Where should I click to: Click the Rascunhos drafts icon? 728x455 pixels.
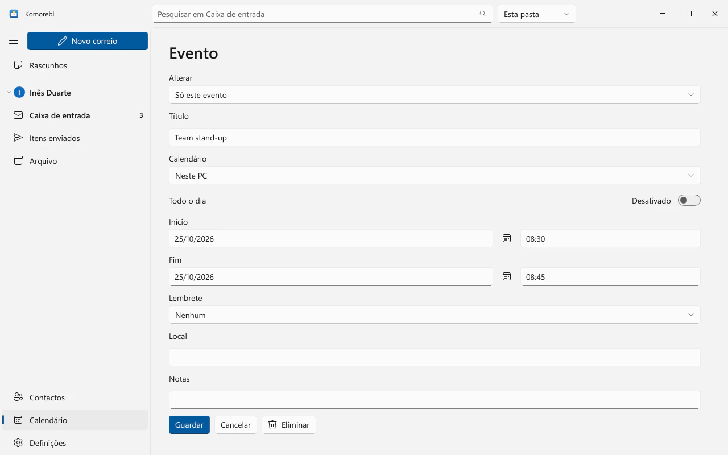coord(18,65)
